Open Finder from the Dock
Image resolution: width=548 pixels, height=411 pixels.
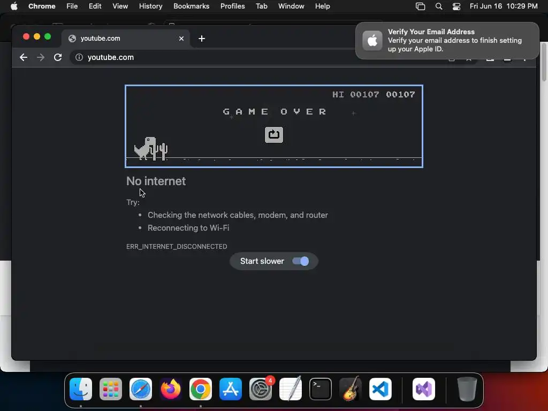point(81,389)
